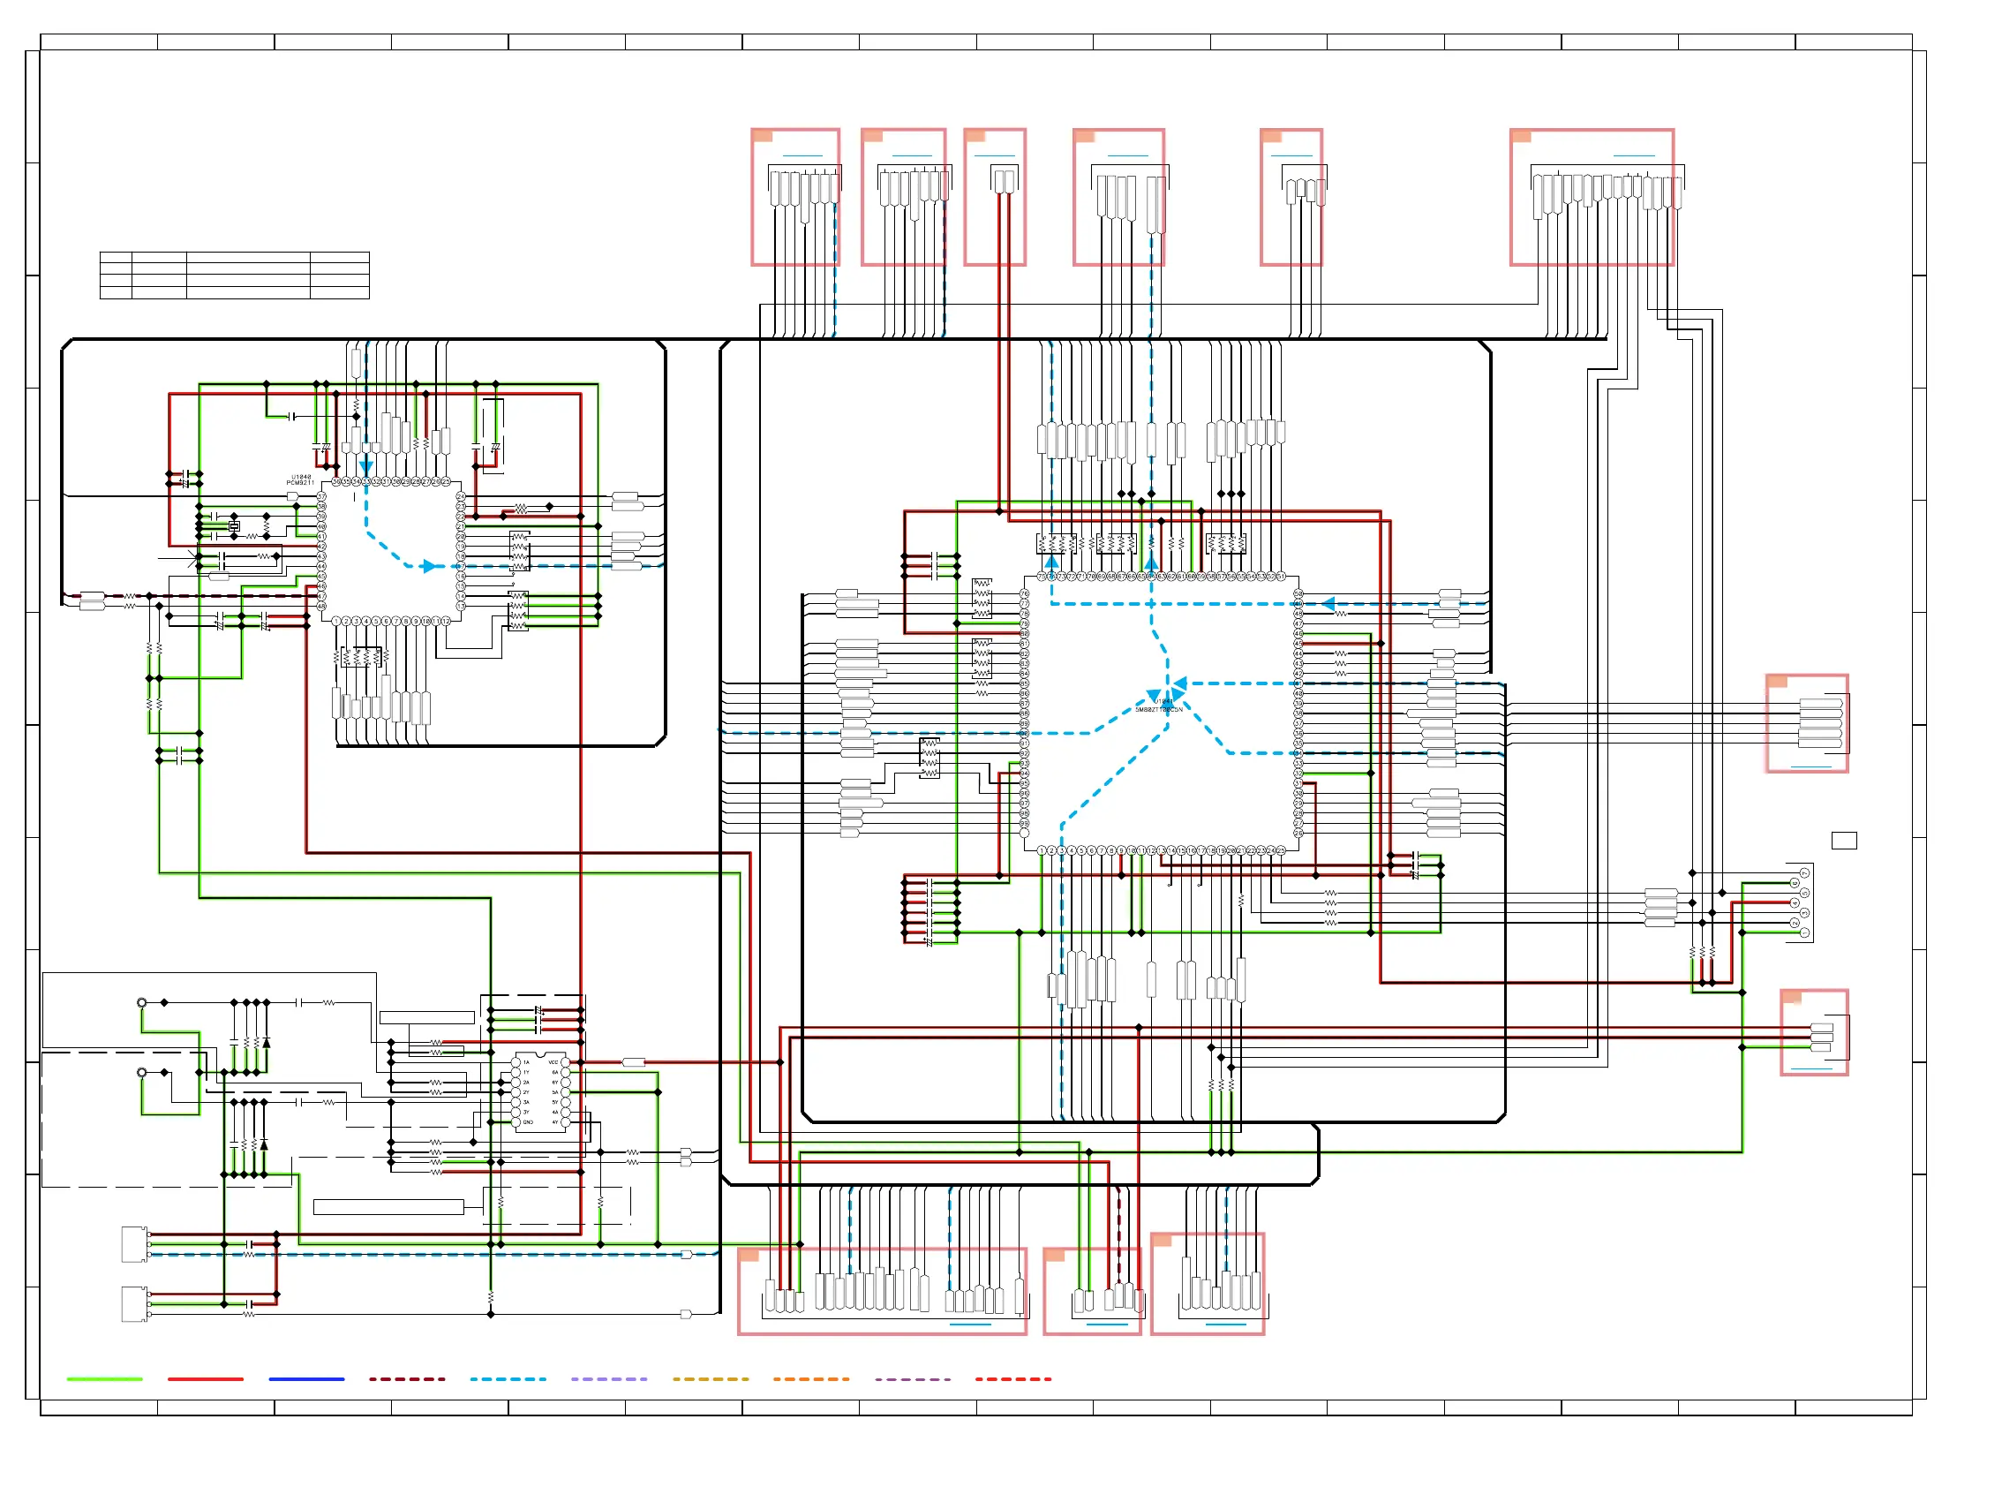Click the cyan arrowhead pointing into pin 33

point(366,467)
